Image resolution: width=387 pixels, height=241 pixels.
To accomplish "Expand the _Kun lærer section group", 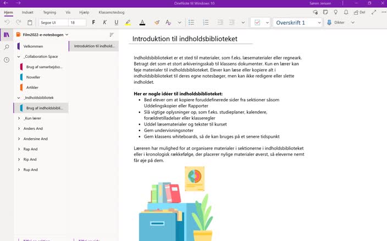I will 19,118.
